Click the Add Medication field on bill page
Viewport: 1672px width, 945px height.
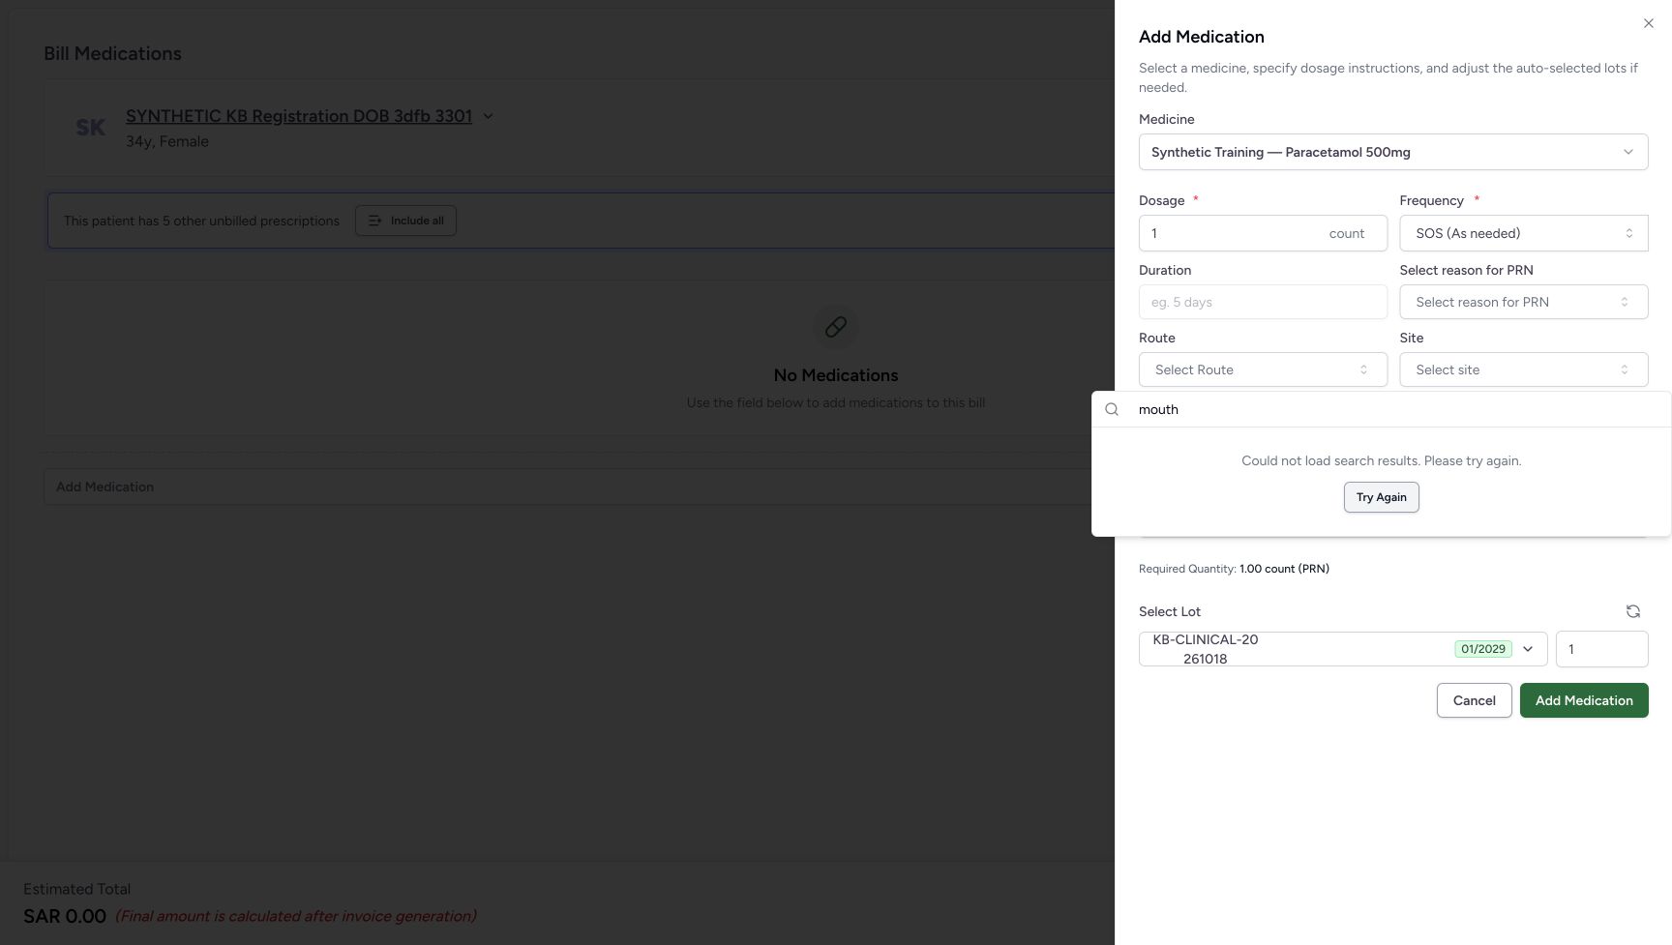click(579, 487)
